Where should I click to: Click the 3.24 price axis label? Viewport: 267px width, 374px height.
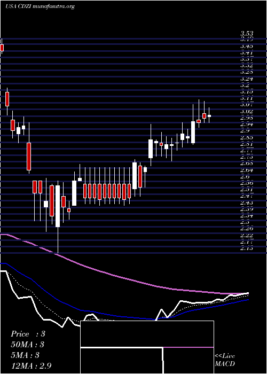tap(247, 79)
